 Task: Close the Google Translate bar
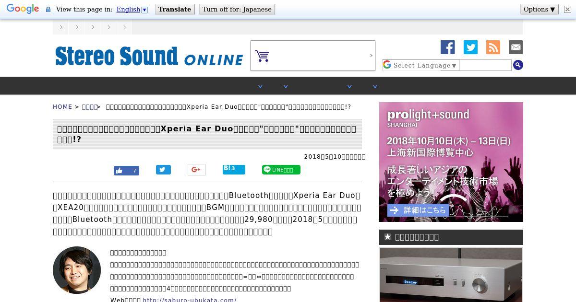(x=567, y=9)
